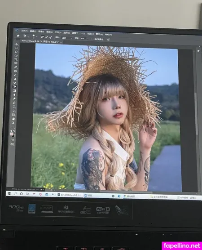Select the Path Selection tool
The height and width of the screenshot is (250, 202).
coord(14,111)
